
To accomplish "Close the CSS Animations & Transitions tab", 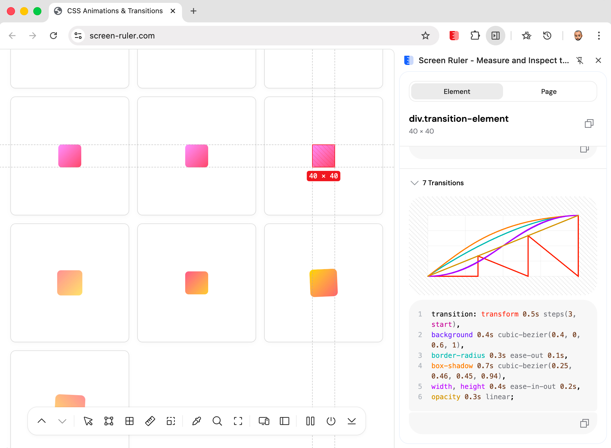I will pyautogui.click(x=173, y=11).
